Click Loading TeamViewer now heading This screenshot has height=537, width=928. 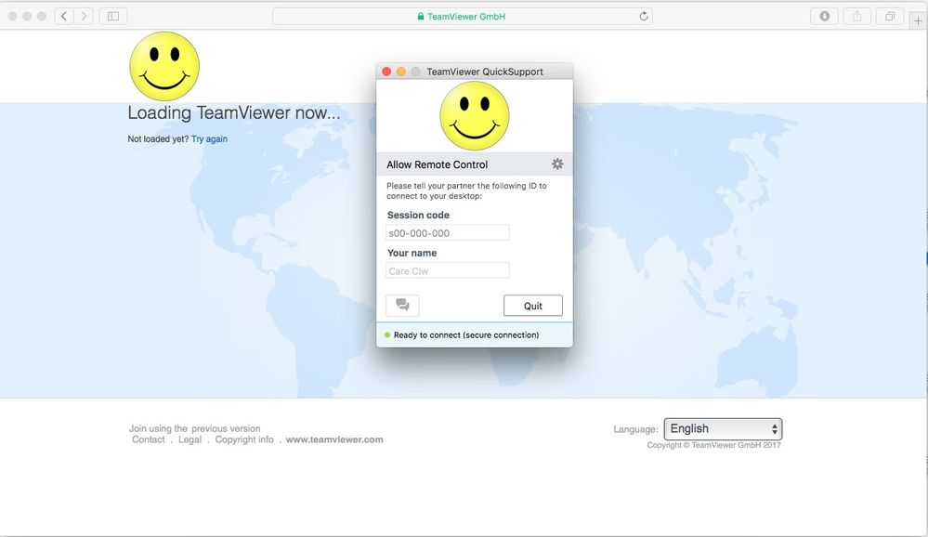tap(234, 112)
